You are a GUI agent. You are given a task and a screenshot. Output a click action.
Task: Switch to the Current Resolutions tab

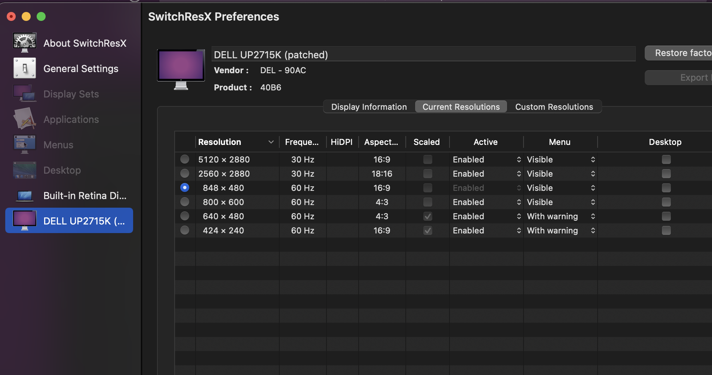click(461, 107)
